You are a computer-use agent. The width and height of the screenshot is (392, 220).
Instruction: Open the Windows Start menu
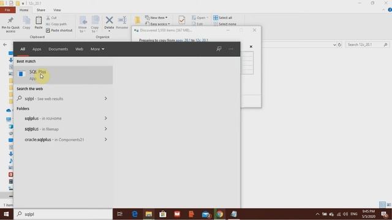click(x=7, y=214)
